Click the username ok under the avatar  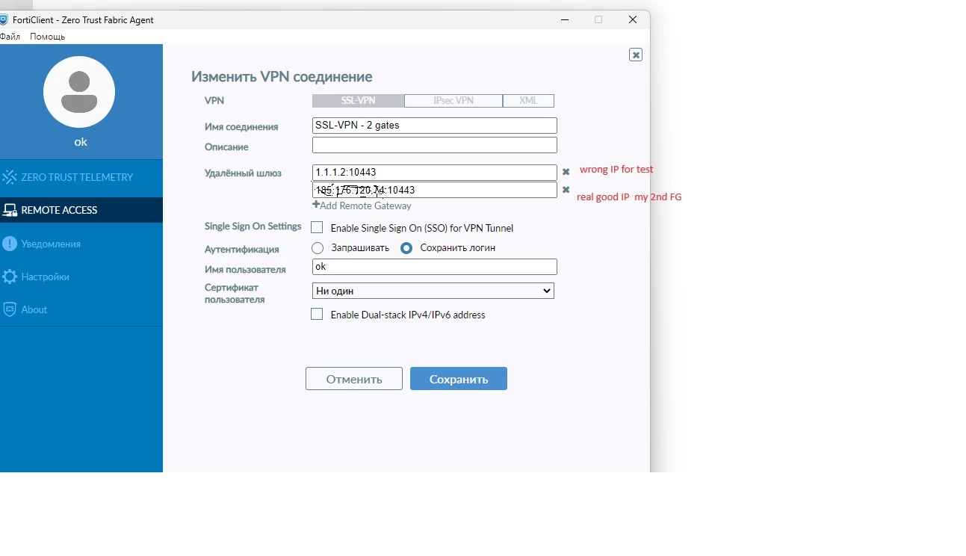pos(81,142)
